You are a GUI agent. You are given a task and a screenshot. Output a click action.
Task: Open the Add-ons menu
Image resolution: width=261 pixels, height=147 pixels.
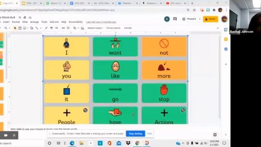(x=54, y=22)
